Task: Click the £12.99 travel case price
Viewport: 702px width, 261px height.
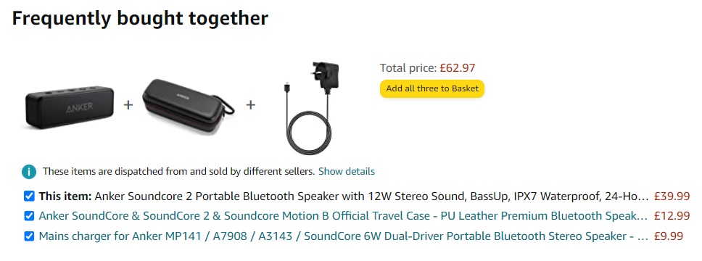Action: pos(672,216)
